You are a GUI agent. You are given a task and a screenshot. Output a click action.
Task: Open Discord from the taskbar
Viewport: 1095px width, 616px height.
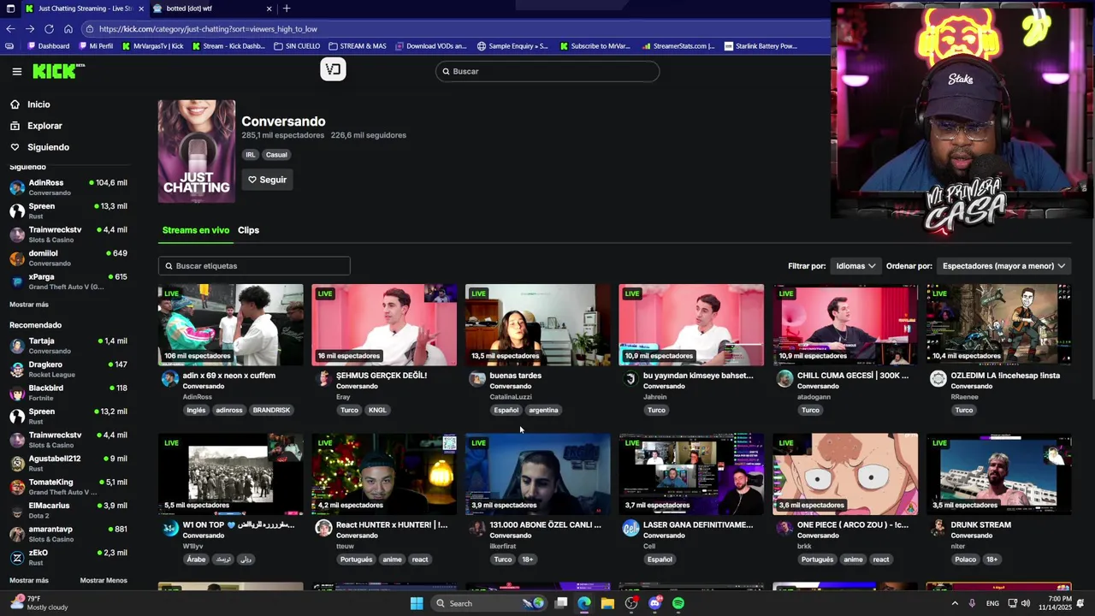[655, 603]
